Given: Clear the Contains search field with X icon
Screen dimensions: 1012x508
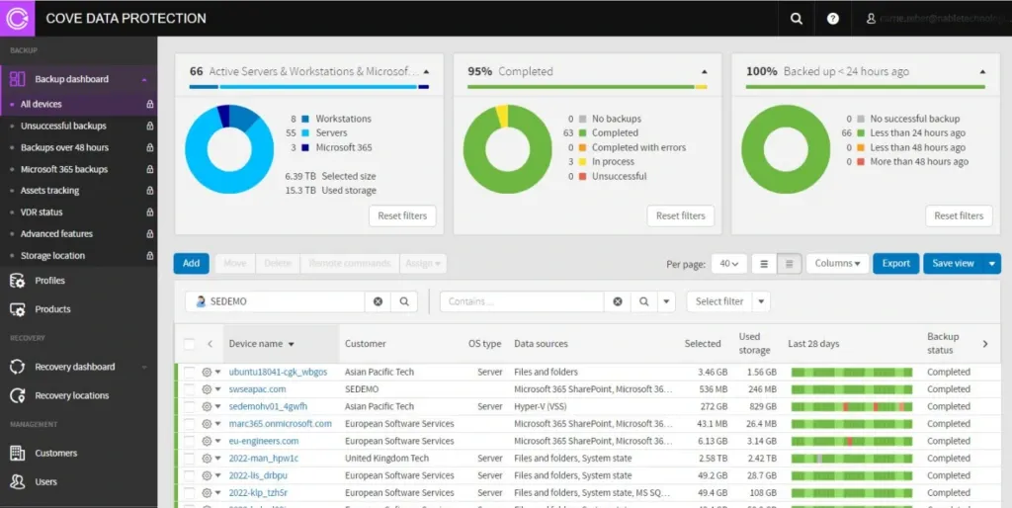Looking at the screenshot, I should click(x=617, y=301).
